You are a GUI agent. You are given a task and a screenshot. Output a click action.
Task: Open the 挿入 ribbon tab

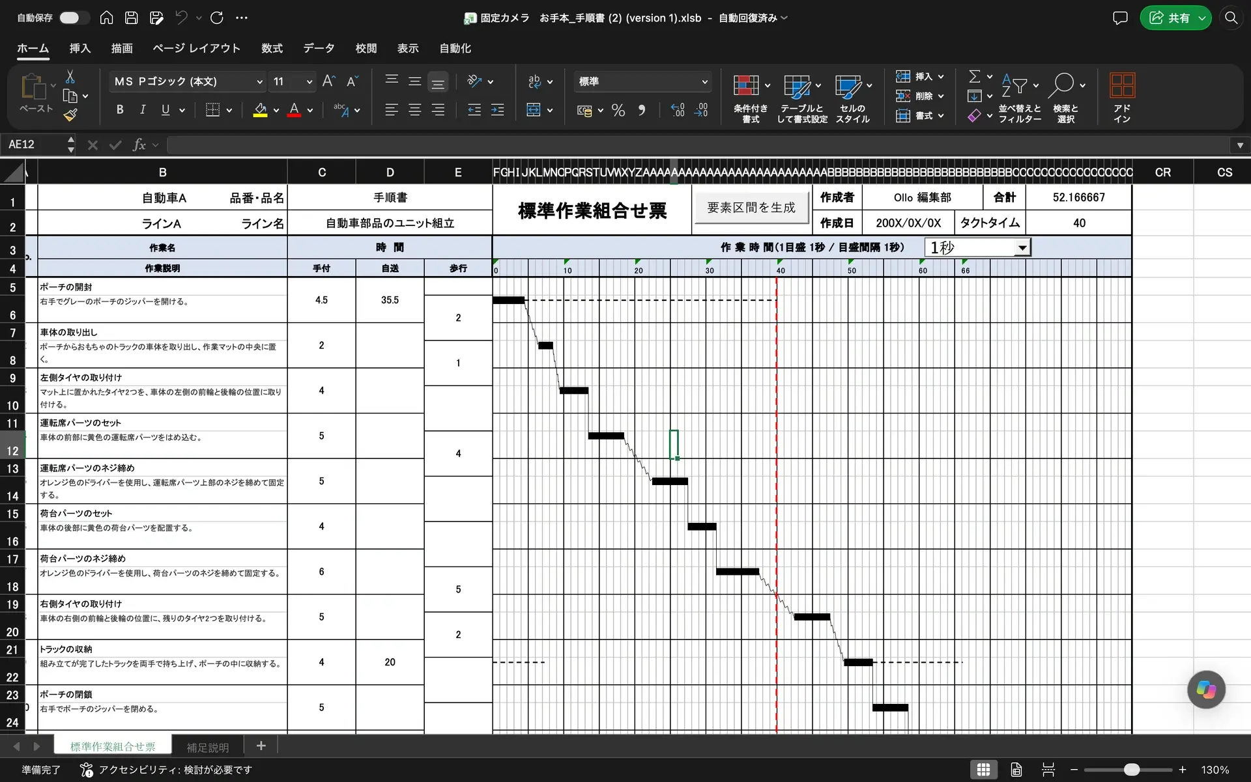(x=79, y=48)
